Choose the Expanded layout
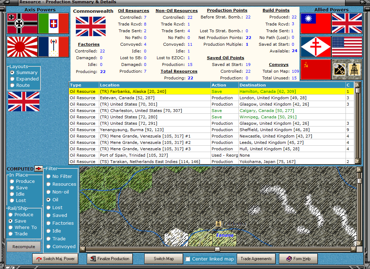This screenshot has width=370, height=269. coord(24,79)
